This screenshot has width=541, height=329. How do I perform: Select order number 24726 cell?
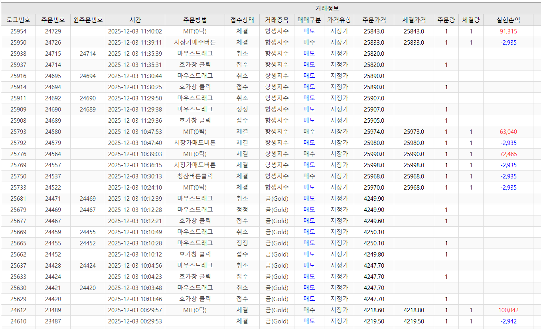tap(53, 42)
